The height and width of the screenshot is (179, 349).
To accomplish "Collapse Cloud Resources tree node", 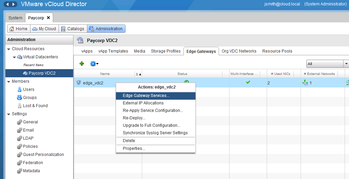I will 9,49.
